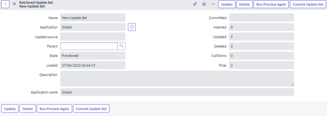Screen dimensions: 327x116
Task: Click the Parent lookup magnifier icon
Action: pos(121,46)
